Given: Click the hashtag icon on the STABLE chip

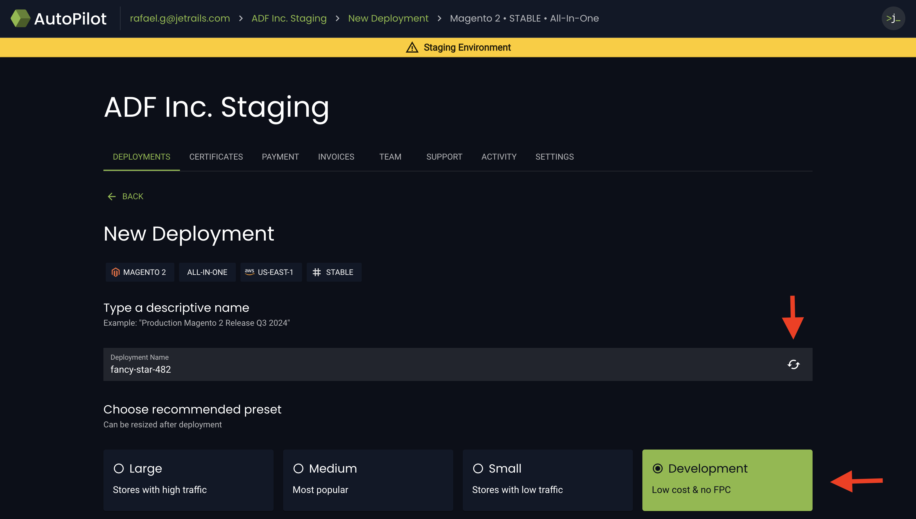Looking at the screenshot, I should pos(317,272).
